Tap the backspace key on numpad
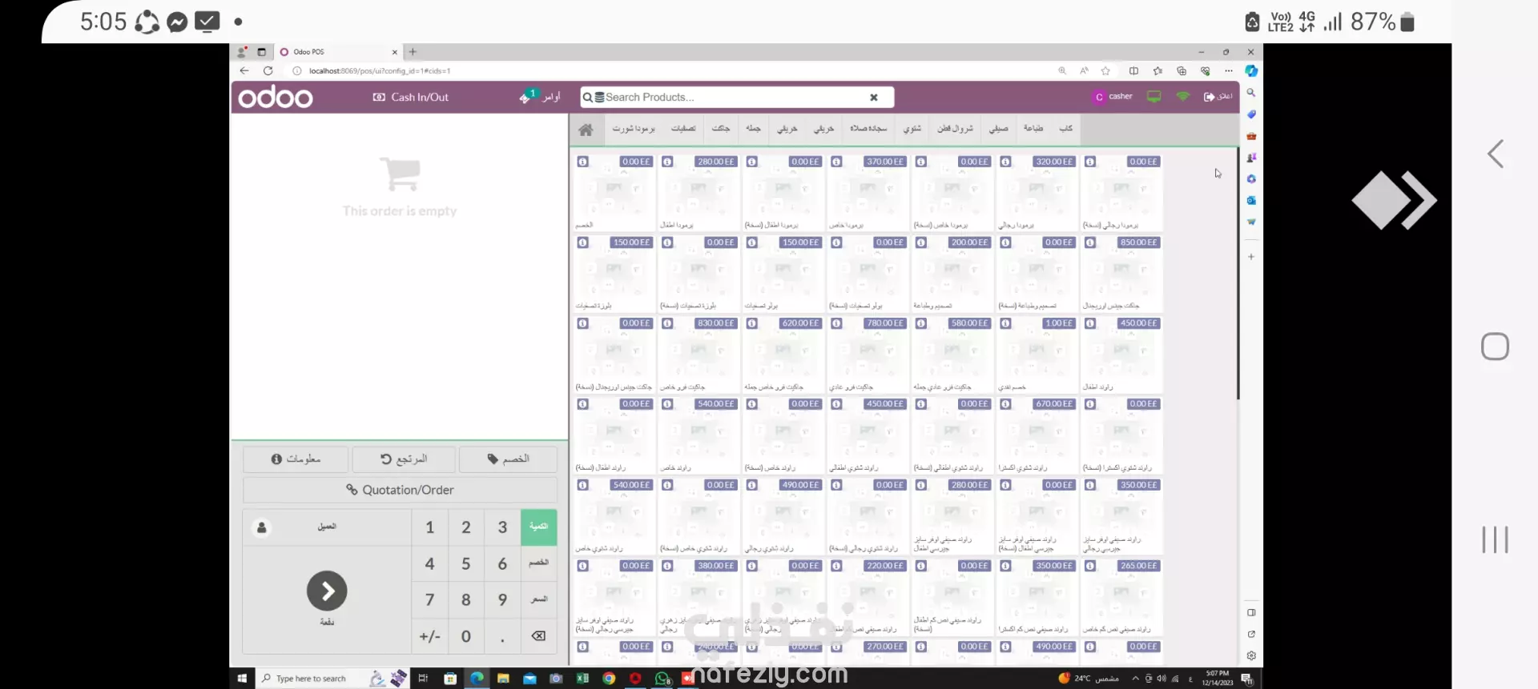 pyautogui.click(x=538, y=636)
